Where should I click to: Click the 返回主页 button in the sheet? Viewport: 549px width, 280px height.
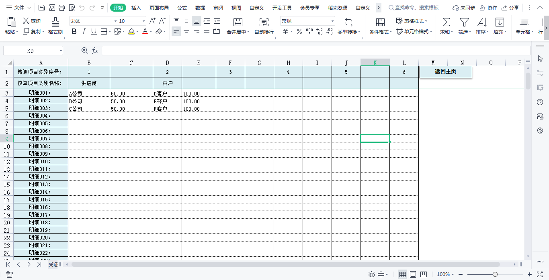point(445,72)
